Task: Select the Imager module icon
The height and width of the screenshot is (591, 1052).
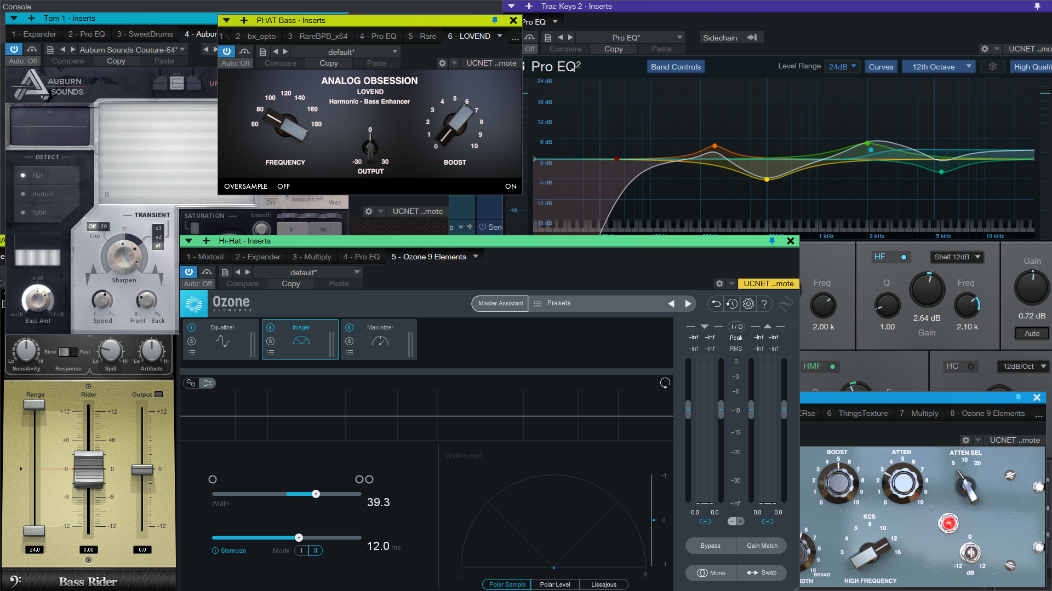Action: pos(301,341)
